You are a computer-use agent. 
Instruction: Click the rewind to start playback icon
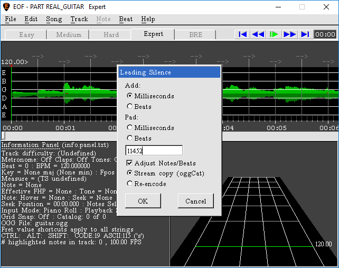pyautogui.click(x=242, y=34)
